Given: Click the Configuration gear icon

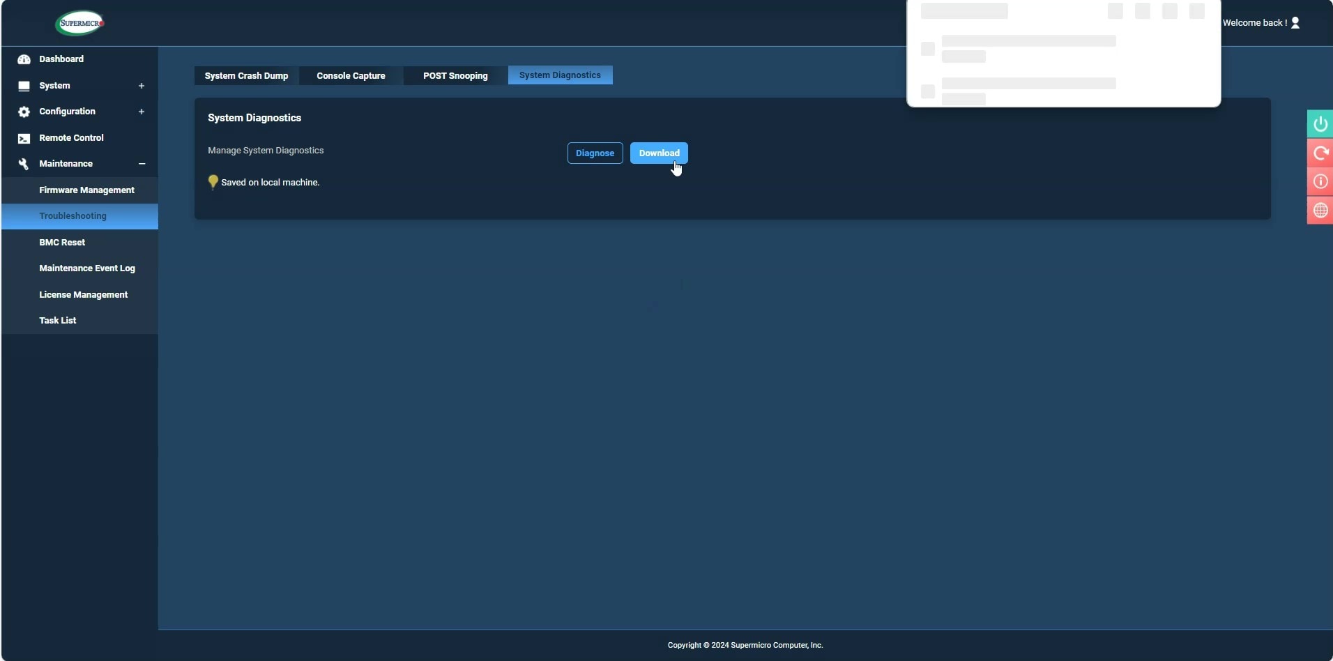Looking at the screenshot, I should 23,112.
